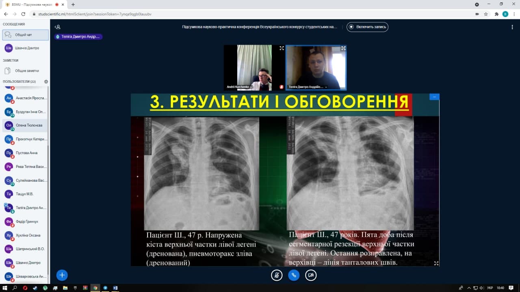The image size is (520, 292).
Task: Select user Хухліна Оксана in the list
Action: (x=25, y=235)
